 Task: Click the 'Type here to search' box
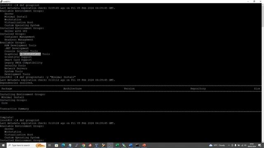point(26,145)
